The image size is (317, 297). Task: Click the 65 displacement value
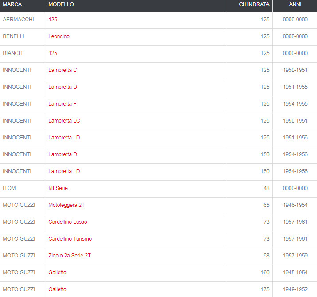266,205
